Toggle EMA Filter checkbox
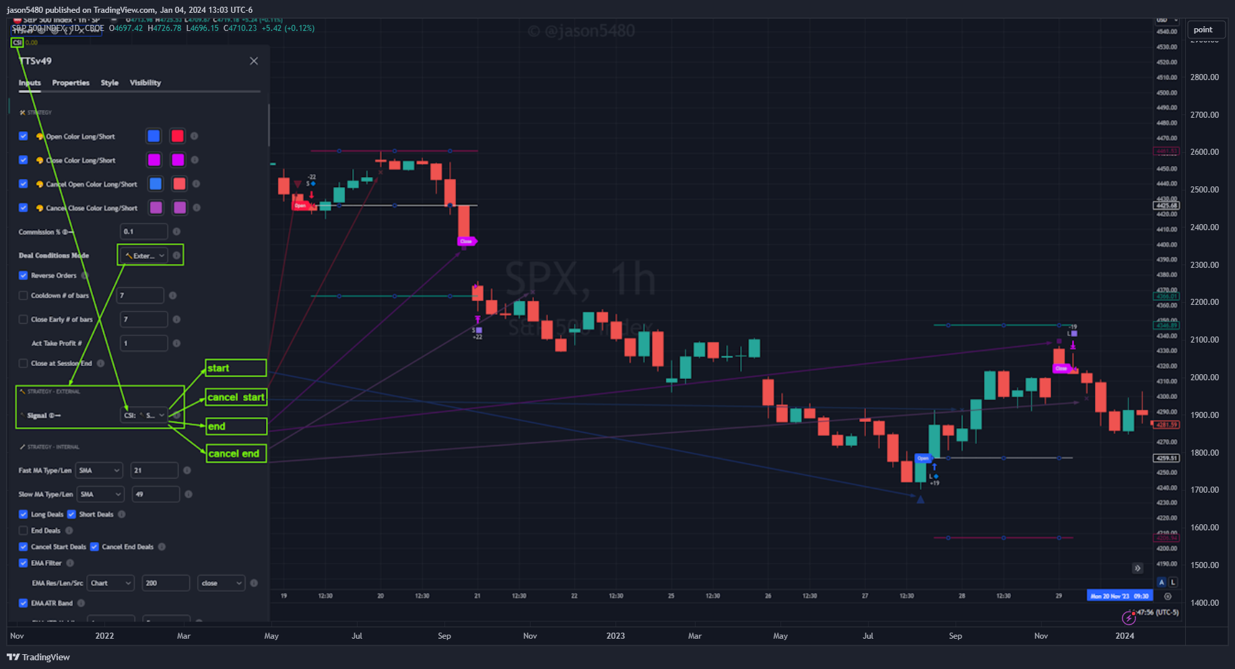 tap(24, 563)
